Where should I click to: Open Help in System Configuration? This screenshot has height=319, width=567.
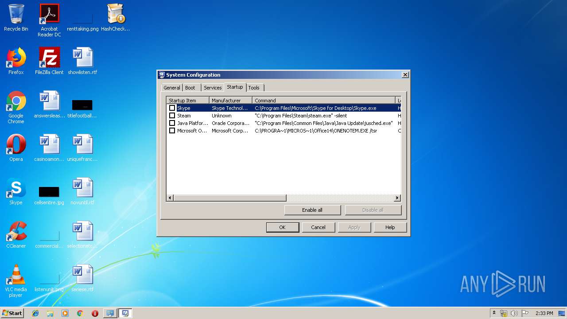(390, 227)
